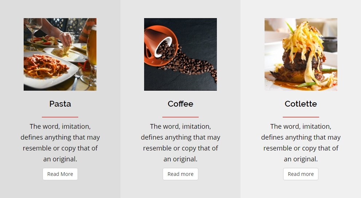Click the red separator beneath Cotlette

(x=301, y=117)
